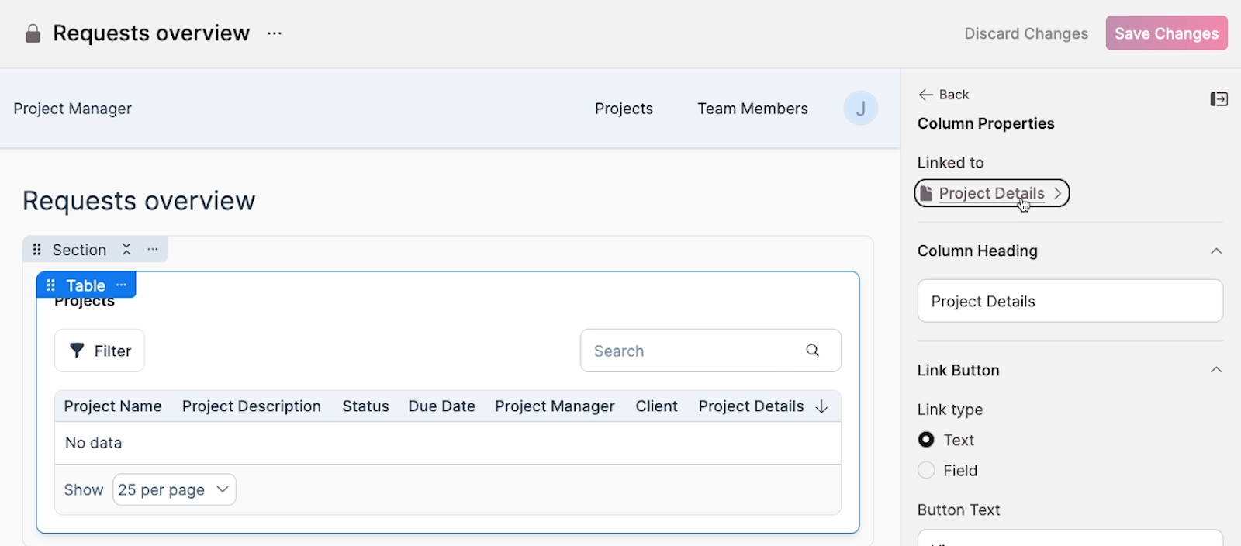Screen dimensions: 1241x546
Task: Click the Status column header
Action: tap(365, 406)
